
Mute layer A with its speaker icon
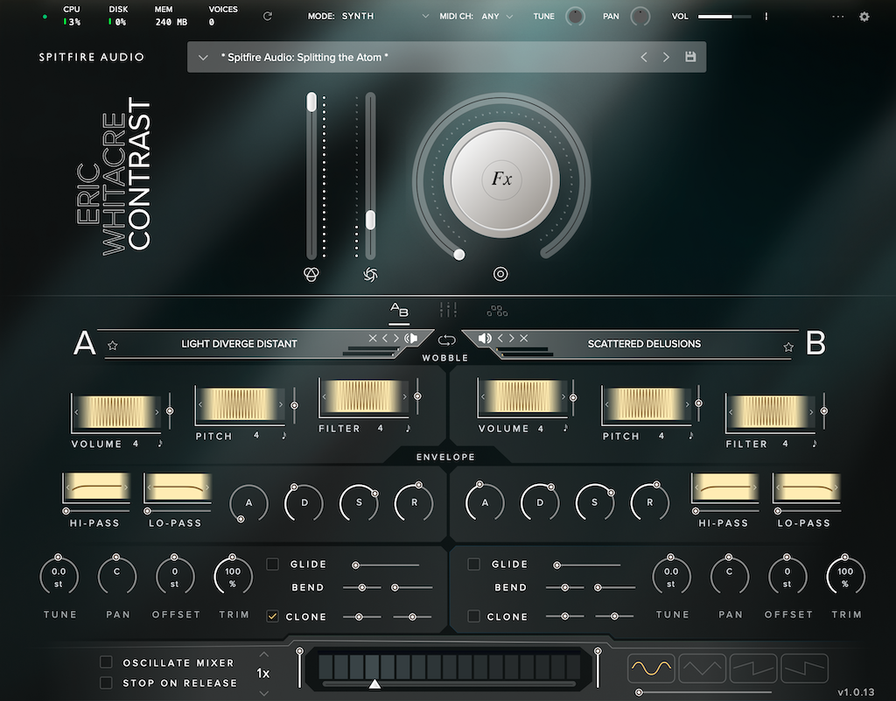click(411, 338)
